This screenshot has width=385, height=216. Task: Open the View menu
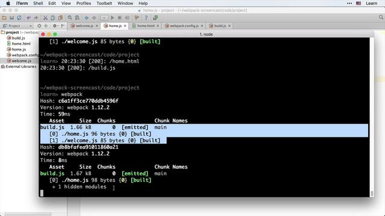click(x=66, y=3)
